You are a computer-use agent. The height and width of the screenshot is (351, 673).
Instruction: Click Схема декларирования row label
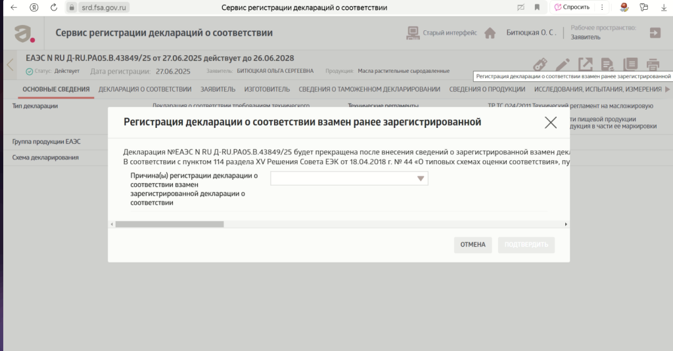click(45, 157)
